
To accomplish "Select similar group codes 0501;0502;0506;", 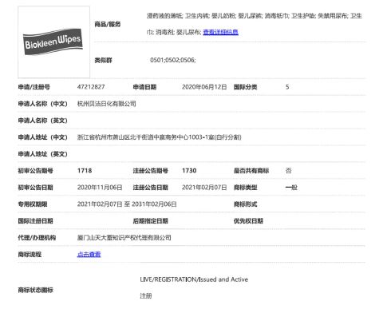I will (x=173, y=60).
